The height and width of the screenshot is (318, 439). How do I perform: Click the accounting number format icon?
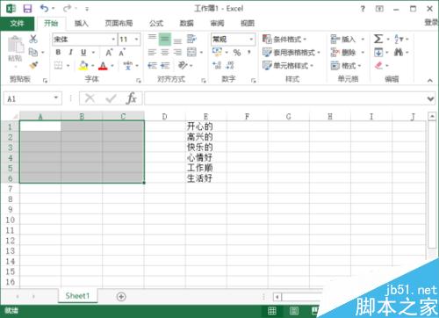(217, 52)
